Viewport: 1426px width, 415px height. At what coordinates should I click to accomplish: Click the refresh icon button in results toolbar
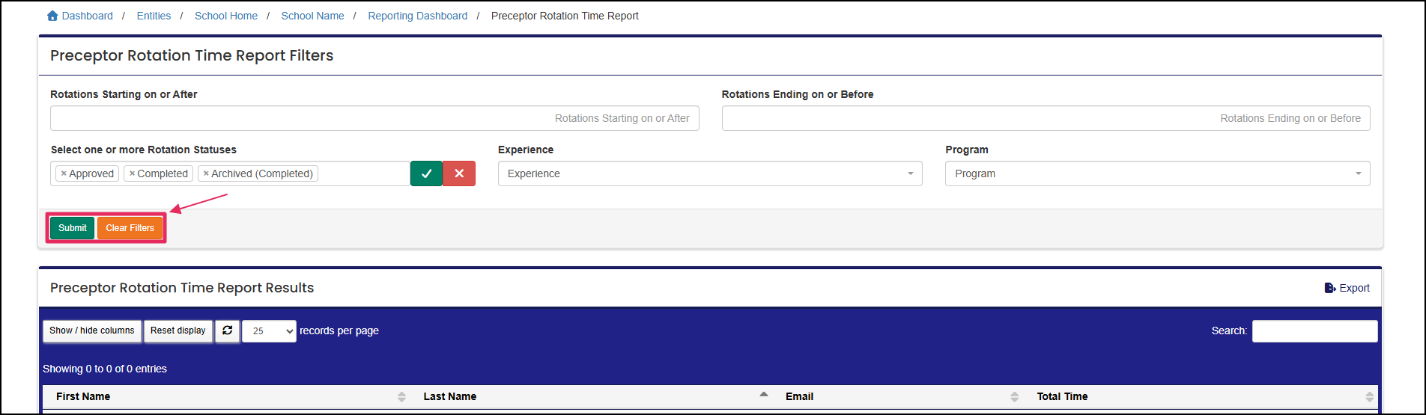tap(228, 331)
